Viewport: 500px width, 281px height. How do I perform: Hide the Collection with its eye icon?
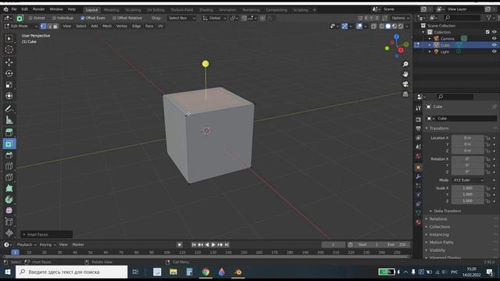[x=494, y=32]
